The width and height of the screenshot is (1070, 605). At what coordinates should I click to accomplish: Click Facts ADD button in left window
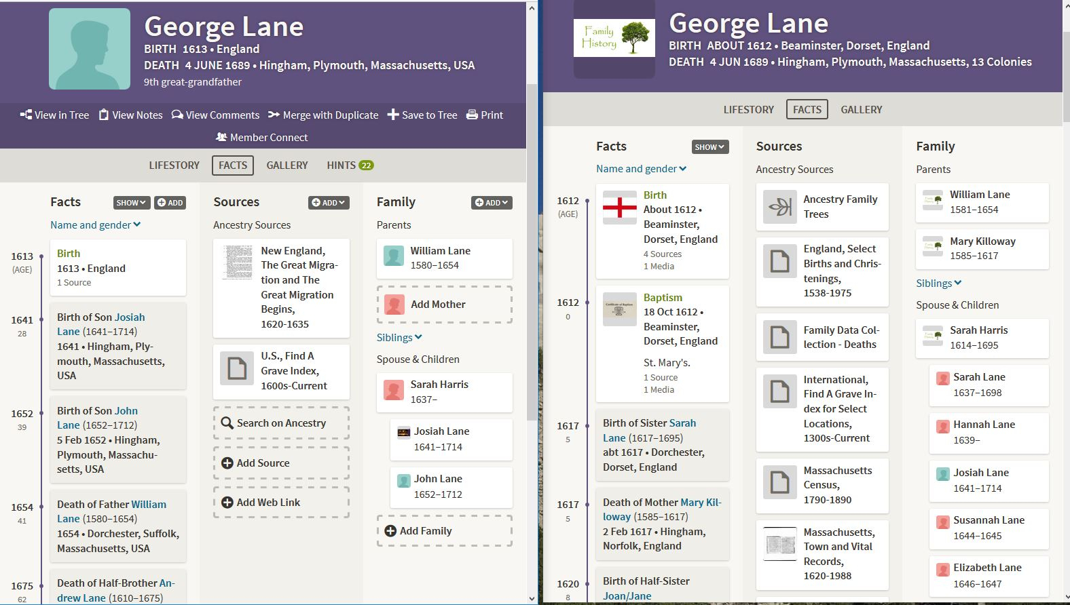tap(170, 203)
